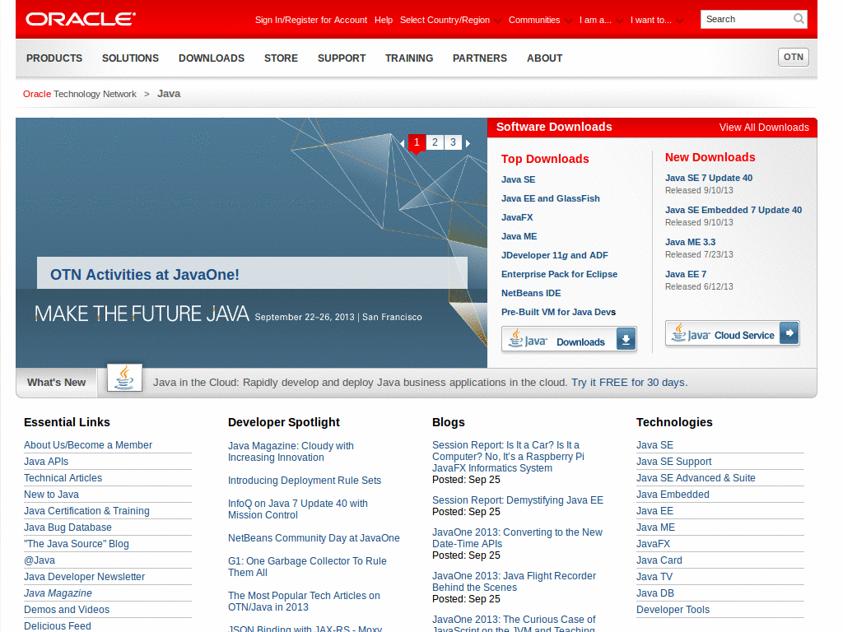Viewport: 843px width, 632px height.
Task: Open the ABOUT menu
Action: pyautogui.click(x=545, y=58)
